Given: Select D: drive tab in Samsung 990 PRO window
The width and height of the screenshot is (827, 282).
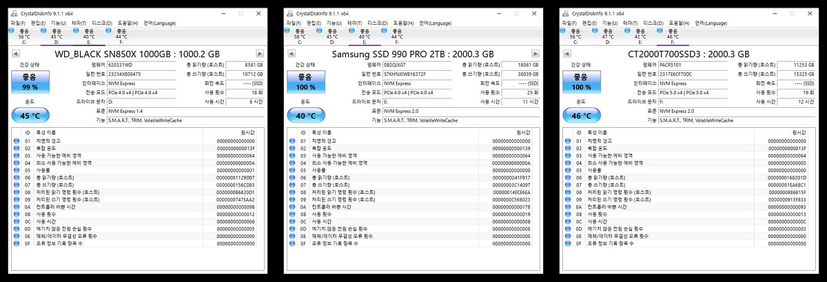Looking at the screenshot, I should pos(332,36).
